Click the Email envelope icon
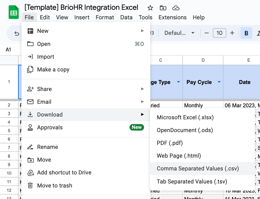The image size is (260, 199). [x=30, y=102]
